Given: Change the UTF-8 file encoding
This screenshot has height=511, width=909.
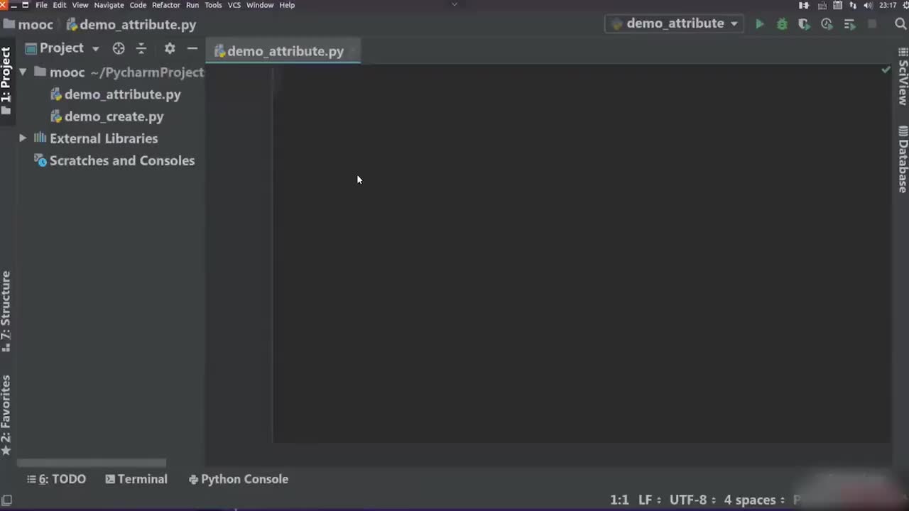Looking at the screenshot, I should 692,500.
